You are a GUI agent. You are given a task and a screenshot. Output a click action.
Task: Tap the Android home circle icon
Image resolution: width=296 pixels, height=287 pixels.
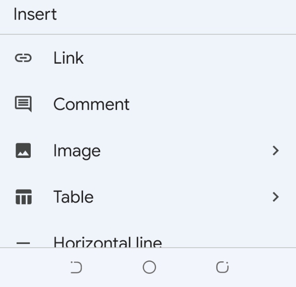pos(149,267)
